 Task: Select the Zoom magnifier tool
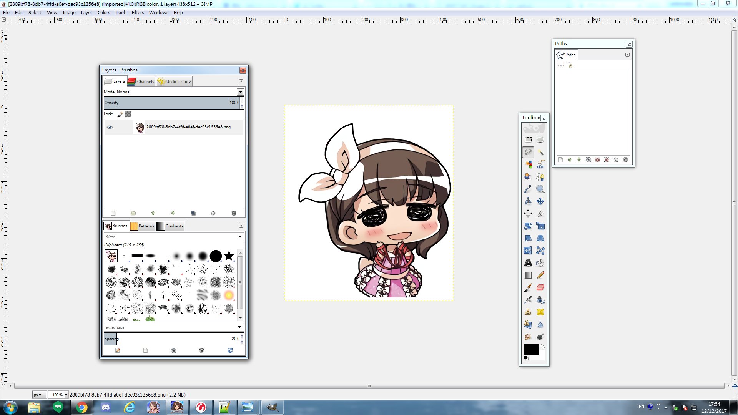540,189
